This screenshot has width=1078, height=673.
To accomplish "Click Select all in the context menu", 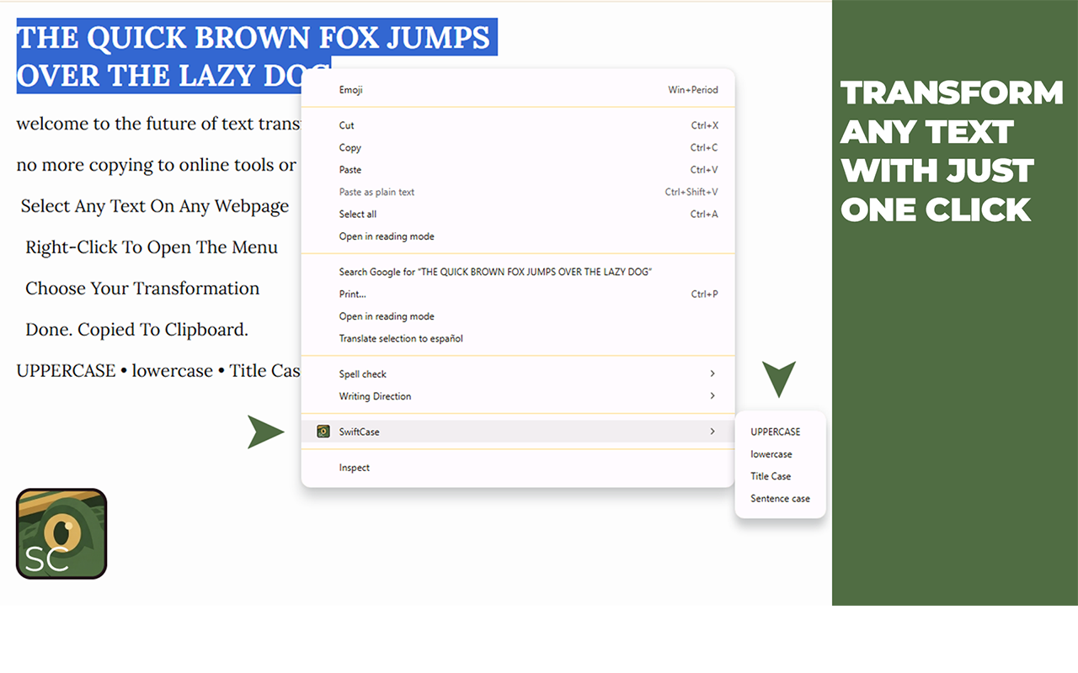I will (x=518, y=214).
